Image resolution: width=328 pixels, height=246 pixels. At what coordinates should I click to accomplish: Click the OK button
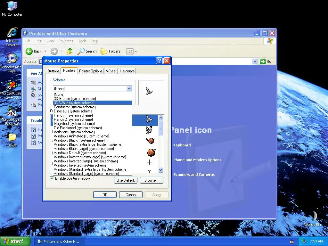tap(105, 195)
